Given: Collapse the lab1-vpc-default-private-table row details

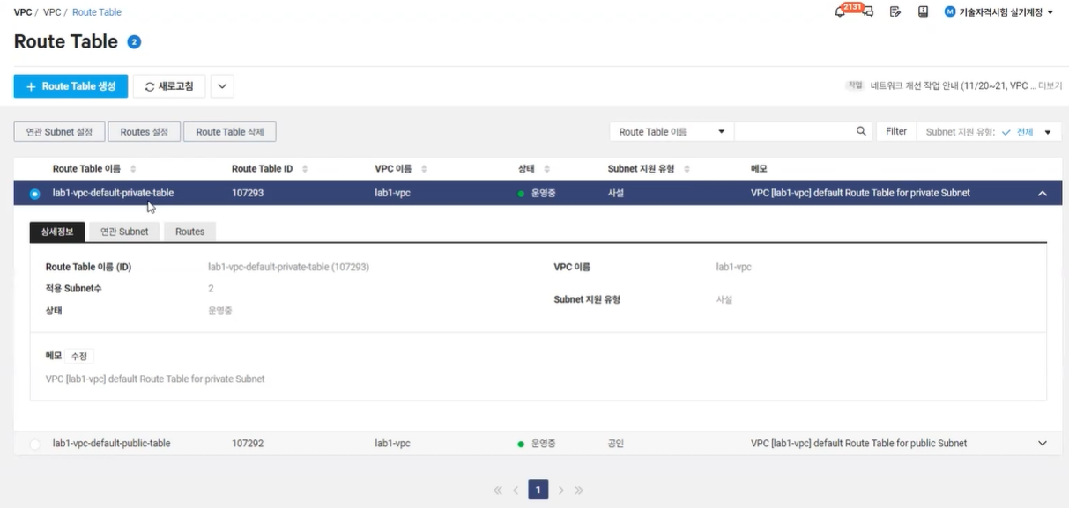Looking at the screenshot, I should pyautogui.click(x=1043, y=194).
